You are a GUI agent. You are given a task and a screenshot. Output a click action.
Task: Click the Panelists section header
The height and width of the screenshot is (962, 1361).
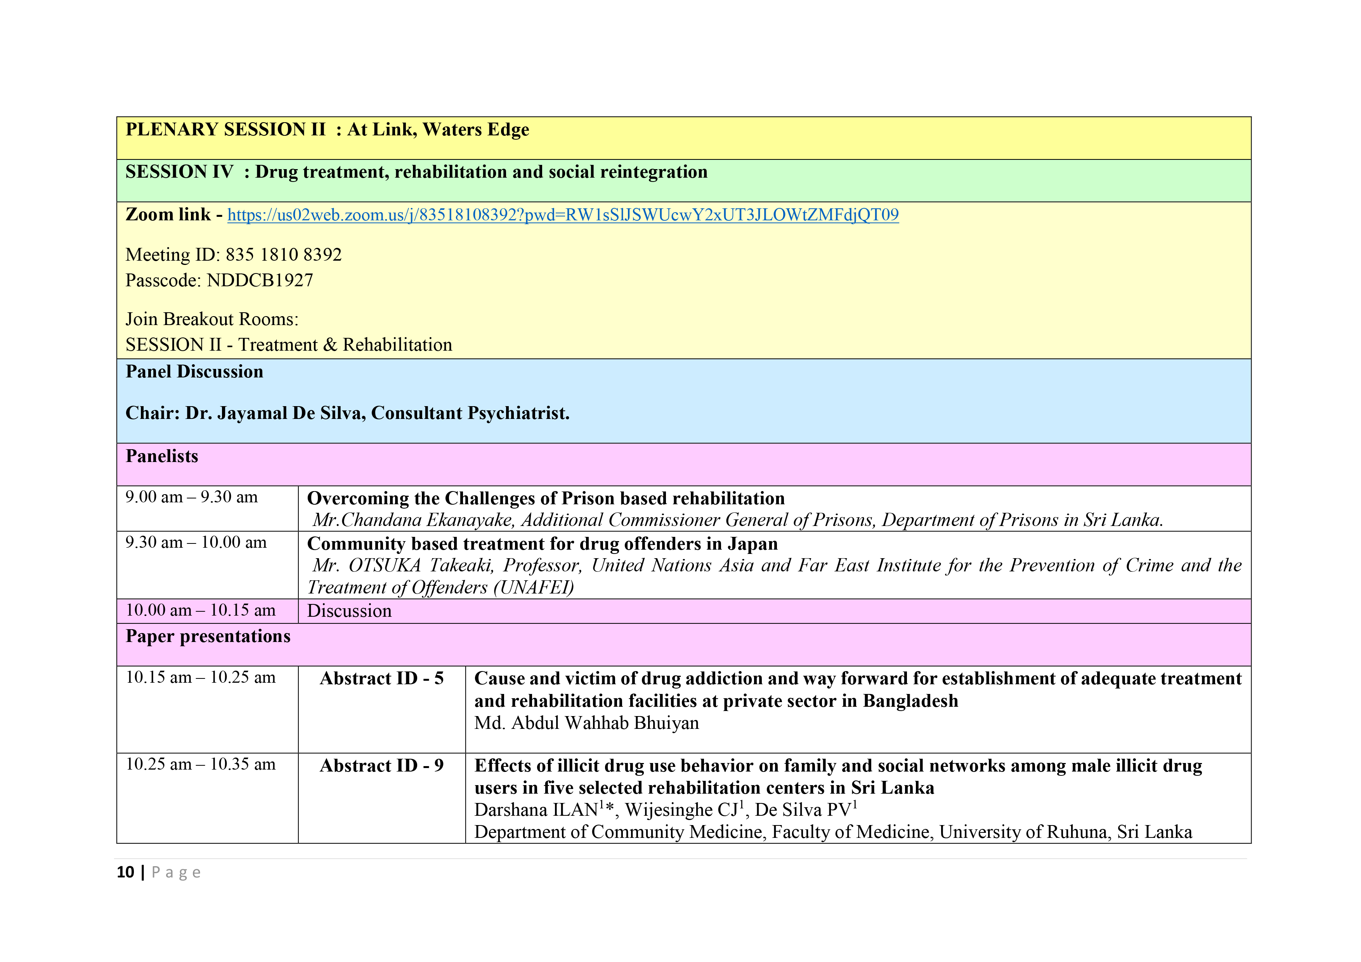pyautogui.click(x=162, y=457)
